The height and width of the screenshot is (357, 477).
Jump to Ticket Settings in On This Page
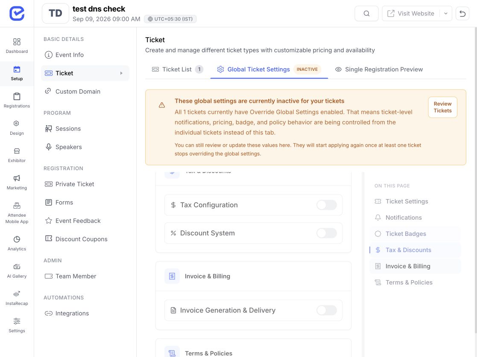click(x=415, y=201)
